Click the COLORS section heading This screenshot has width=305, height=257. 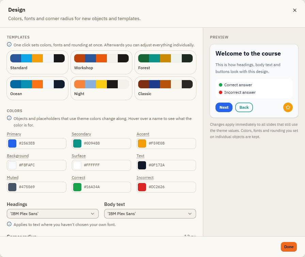click(14, 111)
